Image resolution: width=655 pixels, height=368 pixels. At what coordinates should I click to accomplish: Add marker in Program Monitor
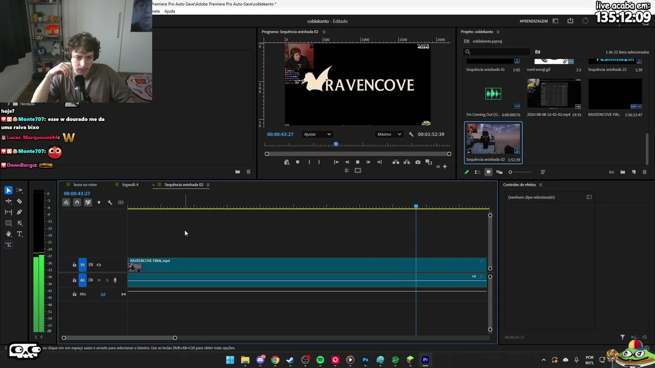(297, 162)
